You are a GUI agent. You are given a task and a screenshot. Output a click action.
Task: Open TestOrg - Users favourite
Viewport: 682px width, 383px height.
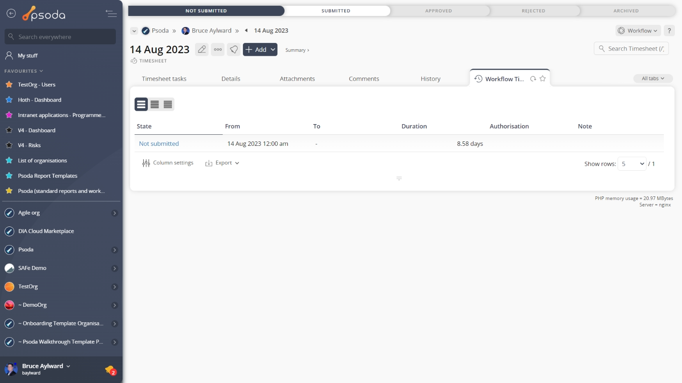pos(36,85)
